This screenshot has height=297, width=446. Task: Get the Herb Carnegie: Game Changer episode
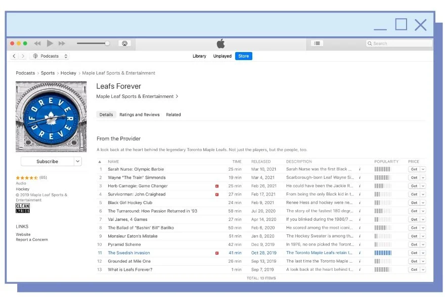pyautogui.click(x=414, y=186)
